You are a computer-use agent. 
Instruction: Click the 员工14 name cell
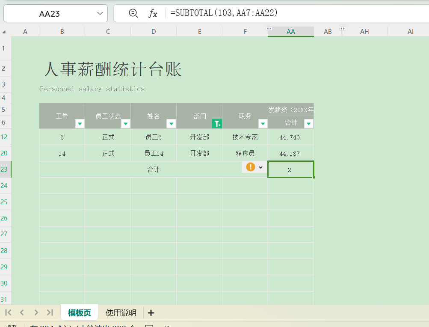coord(154,153)
